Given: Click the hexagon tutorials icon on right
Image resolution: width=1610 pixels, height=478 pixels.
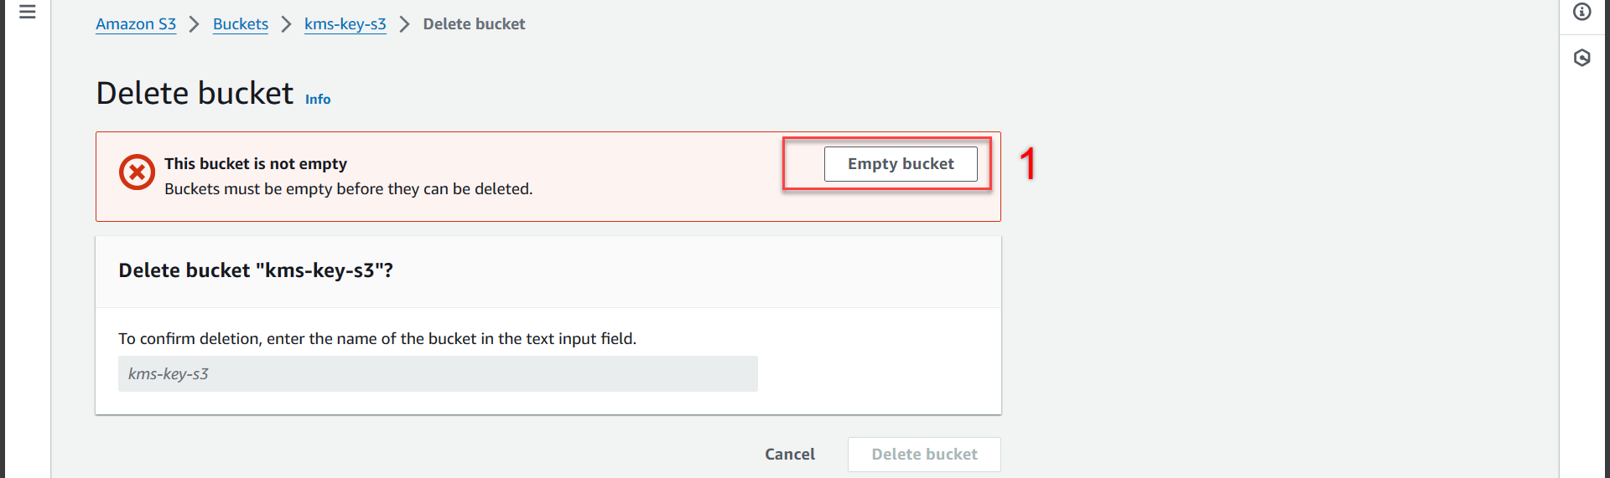Looking at the screenshot, I should [x=1582, y=58].
